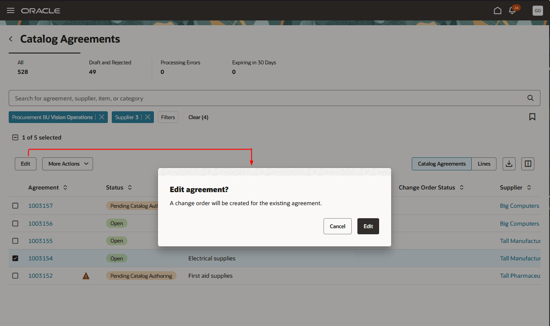Open the search by clicking the magnifier icon
This screenshot has width=550, height=326.
click(530, 98)
